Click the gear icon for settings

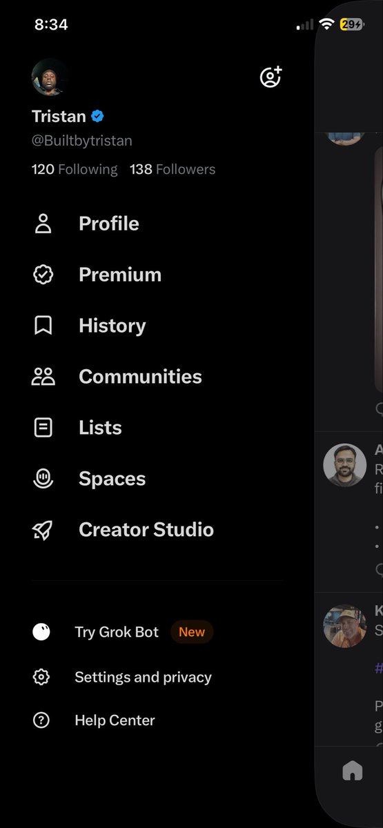(x=41, y=678)
